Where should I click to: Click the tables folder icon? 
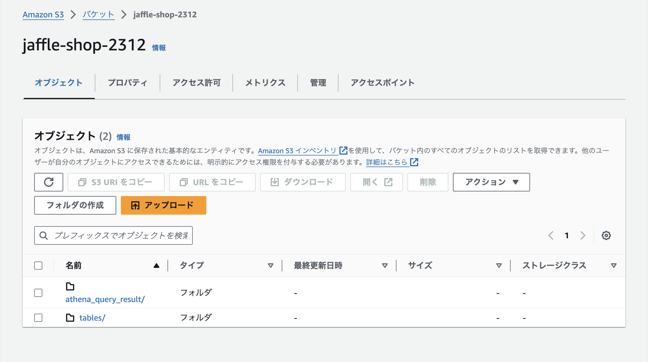pos(70,318)
